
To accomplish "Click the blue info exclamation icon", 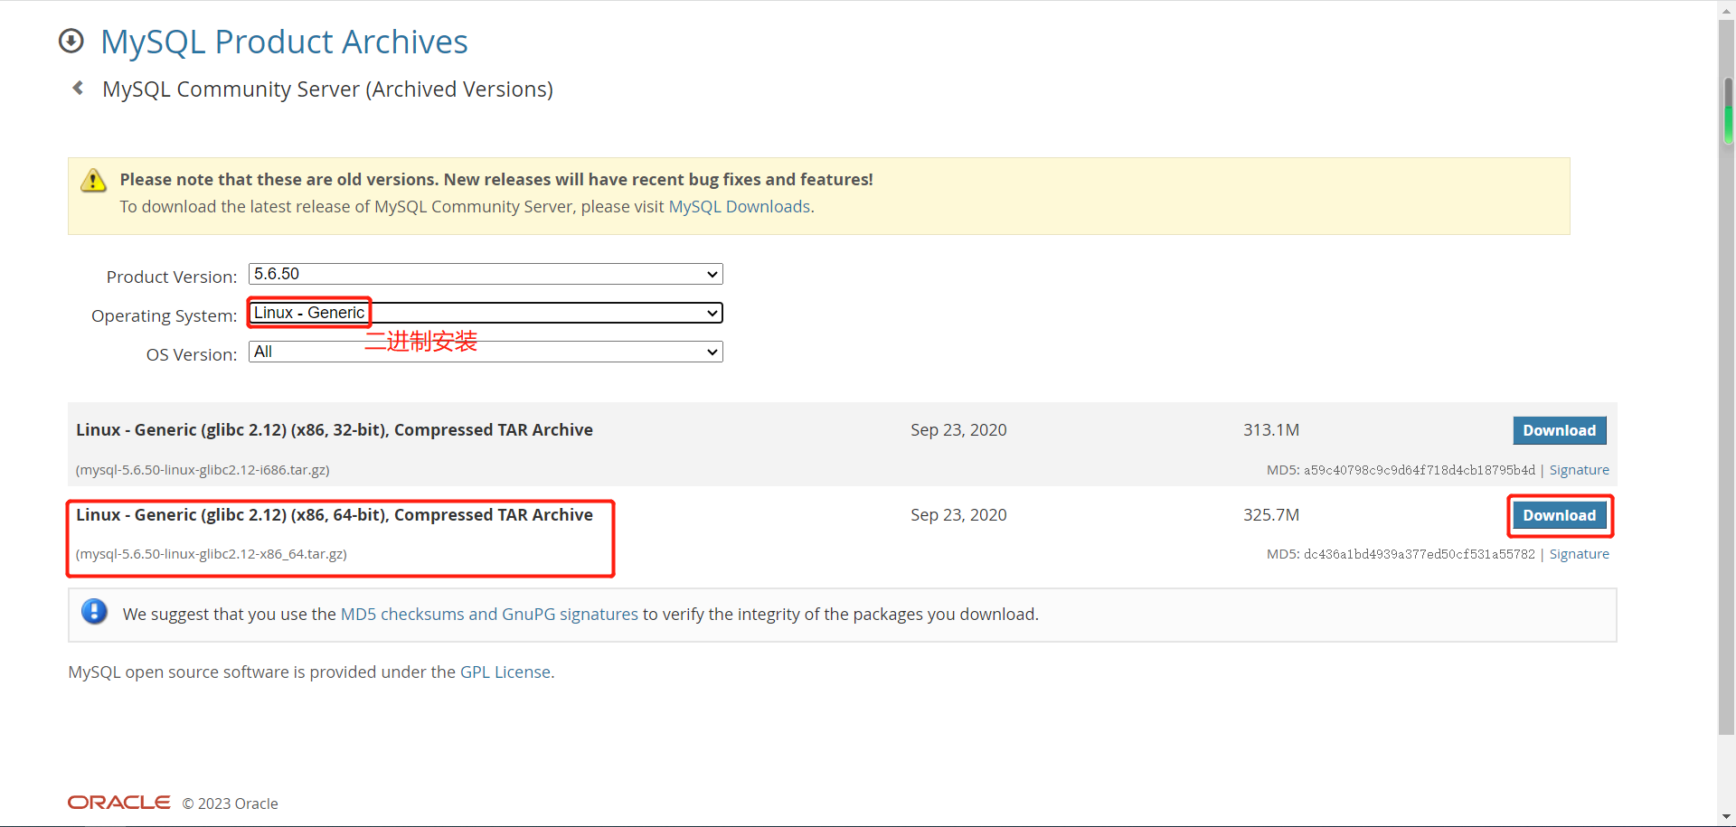I will (94, 612).
